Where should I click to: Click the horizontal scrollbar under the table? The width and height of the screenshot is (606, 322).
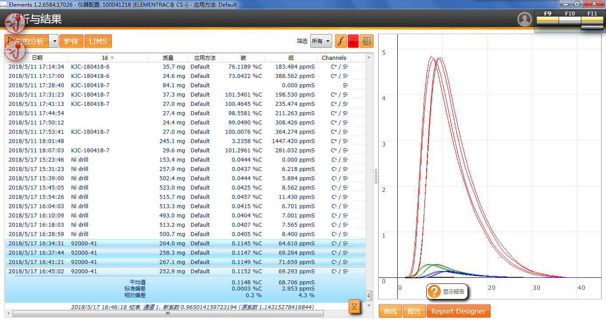click(168, 313)
